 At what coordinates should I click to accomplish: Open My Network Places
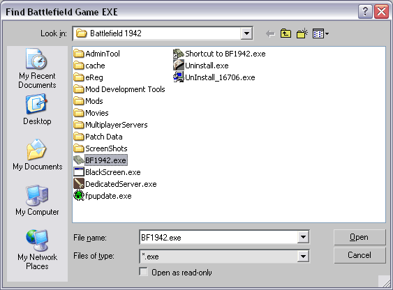37,250
